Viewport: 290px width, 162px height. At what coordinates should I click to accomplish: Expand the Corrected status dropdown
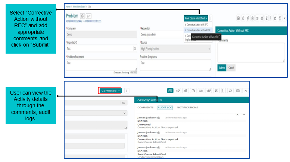[x=111, y=90]
